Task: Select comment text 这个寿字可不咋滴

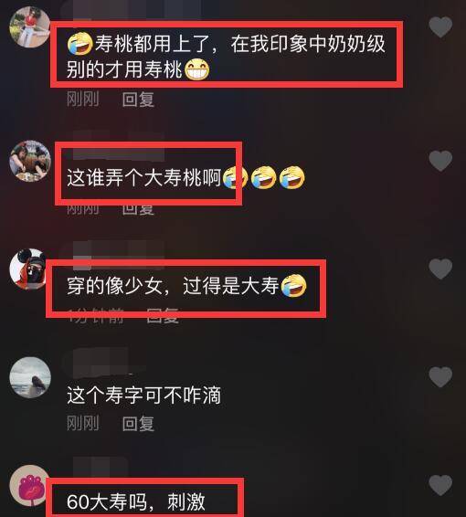Action: click(x=143, y=396)
